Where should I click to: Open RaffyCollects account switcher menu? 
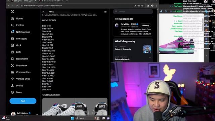(37, 114)
